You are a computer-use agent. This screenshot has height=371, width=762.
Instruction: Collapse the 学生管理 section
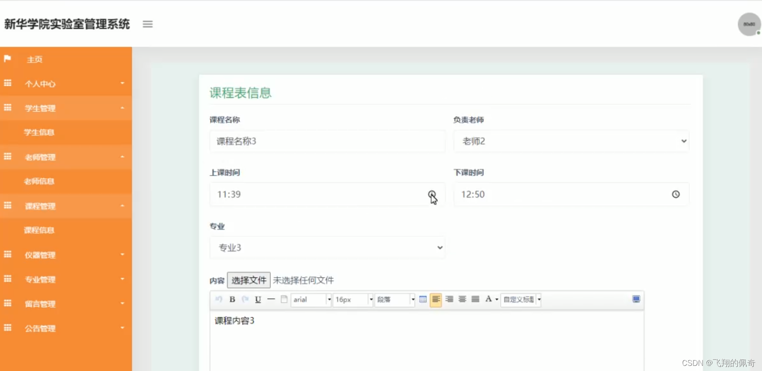[x=66, y=108]
